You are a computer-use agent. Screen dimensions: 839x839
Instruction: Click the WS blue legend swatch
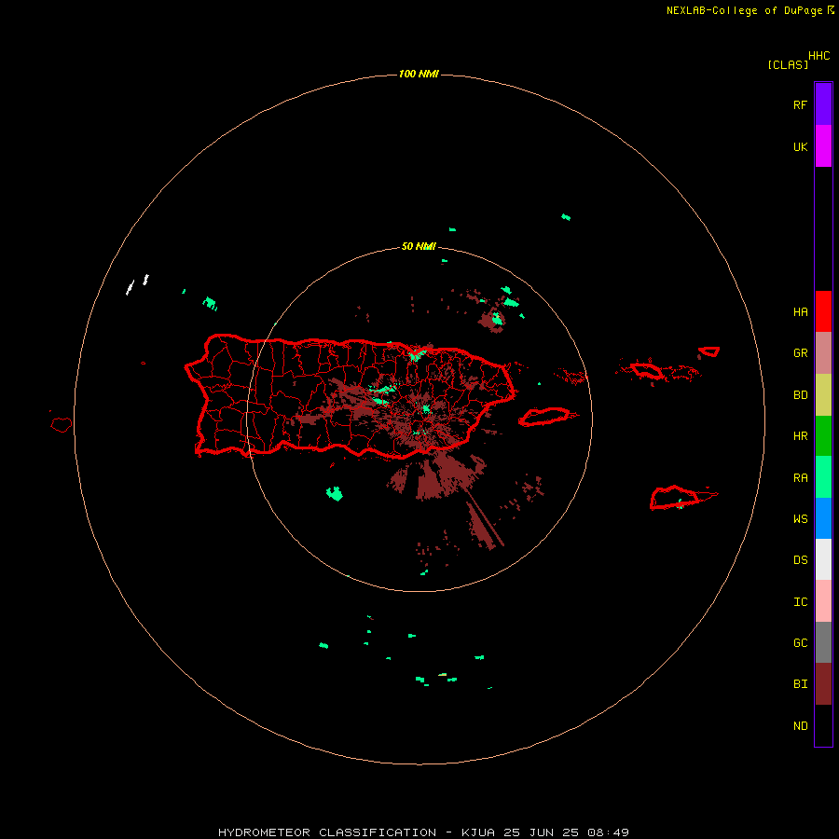[823, 518]
